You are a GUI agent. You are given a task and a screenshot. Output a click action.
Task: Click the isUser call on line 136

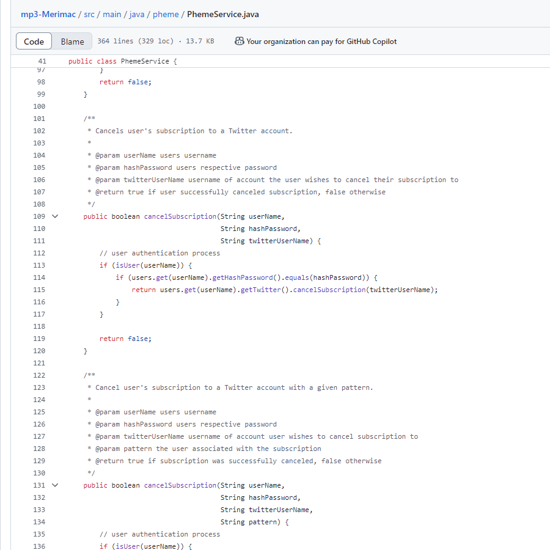(x=128, y=546)
